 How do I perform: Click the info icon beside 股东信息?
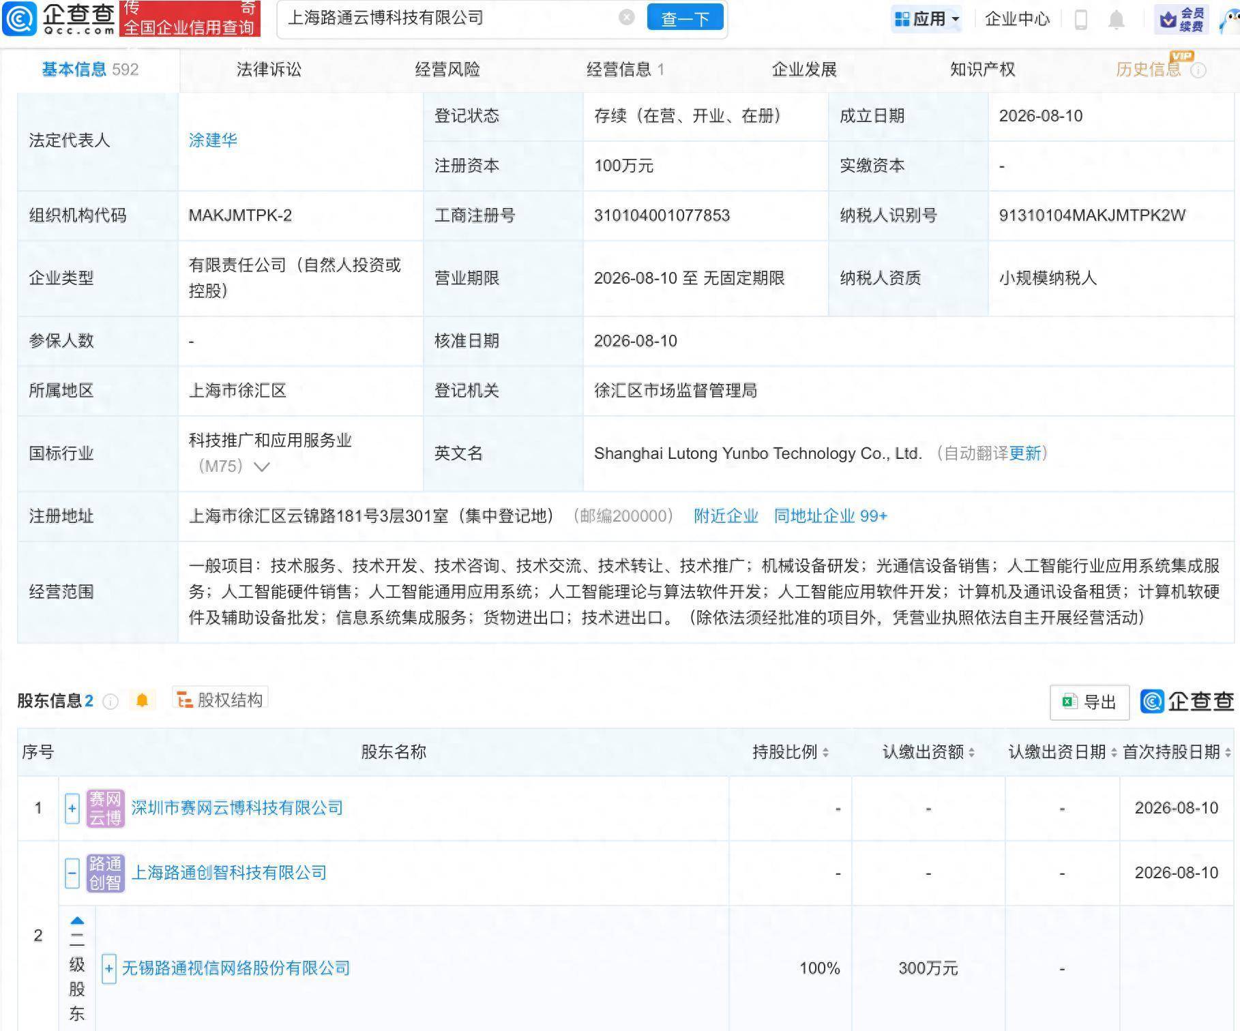point(110,701)
